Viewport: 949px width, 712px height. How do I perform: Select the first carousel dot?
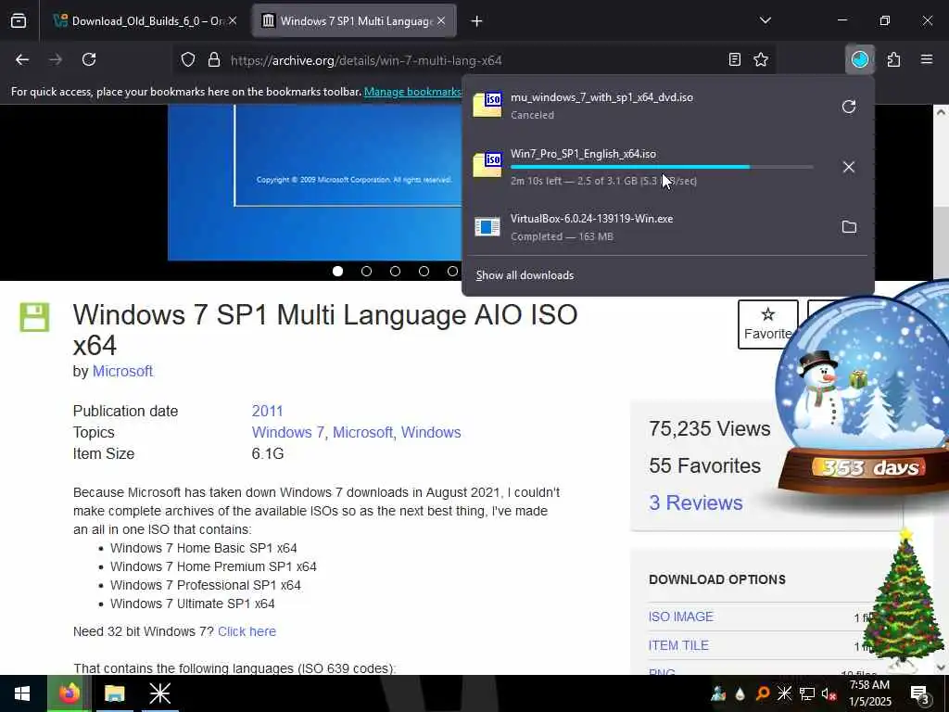tap(337, 272)
